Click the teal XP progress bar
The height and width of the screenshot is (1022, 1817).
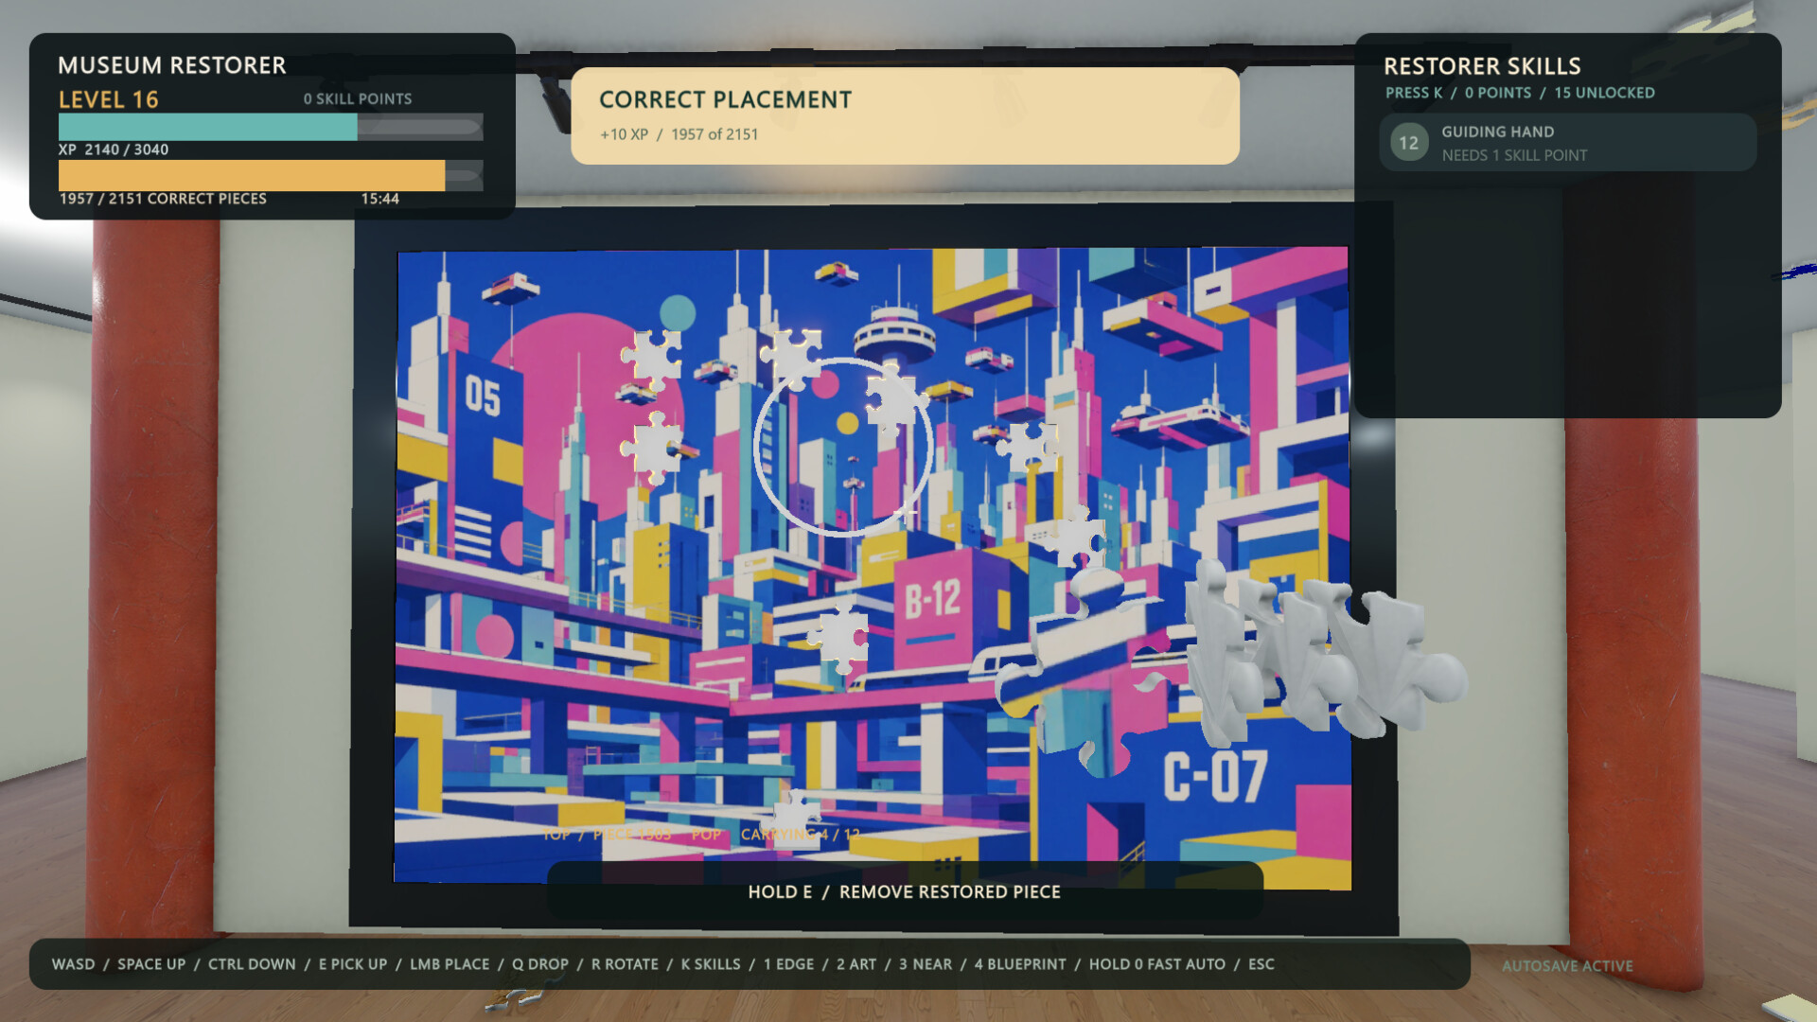(x=271, y=127)
